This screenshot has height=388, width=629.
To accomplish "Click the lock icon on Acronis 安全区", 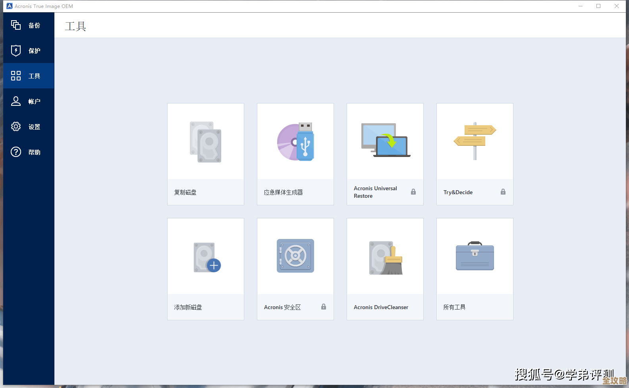I will (x=324, y=307).
